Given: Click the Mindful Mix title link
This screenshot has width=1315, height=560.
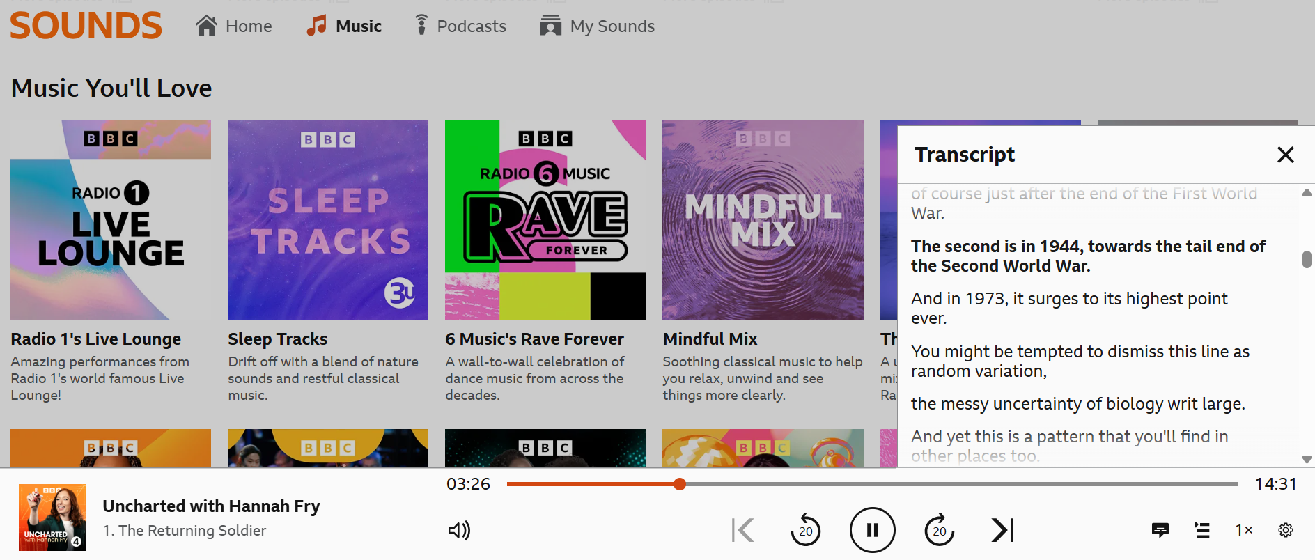Looking at the screenshot, I should [710, 339].
